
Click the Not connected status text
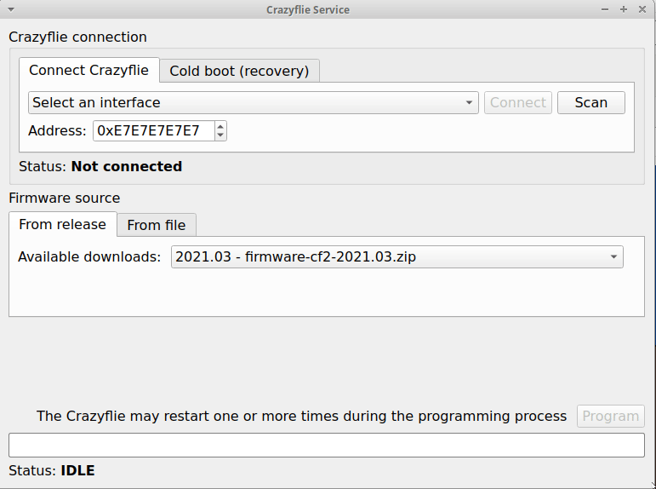coord(126,167)
